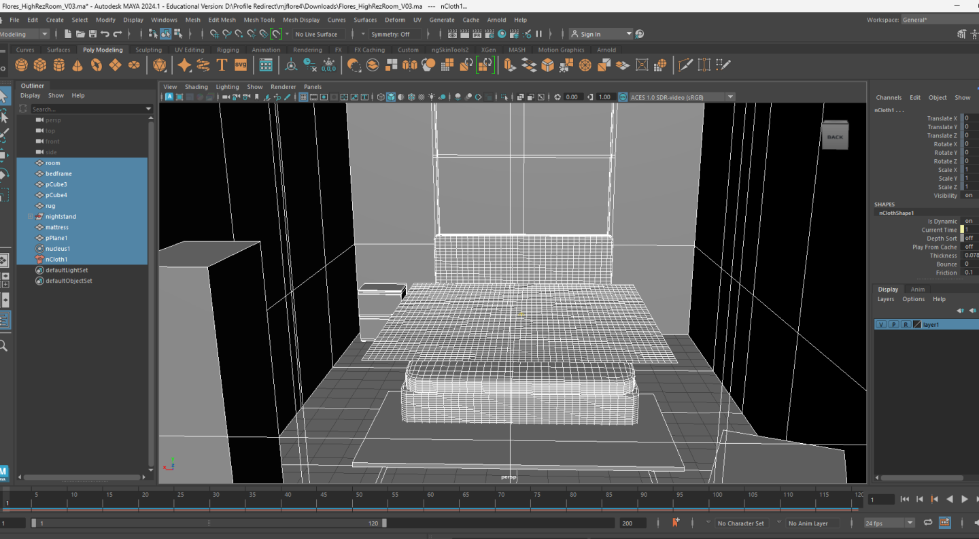Click the IPR render icon

click(x=477, y=34)
